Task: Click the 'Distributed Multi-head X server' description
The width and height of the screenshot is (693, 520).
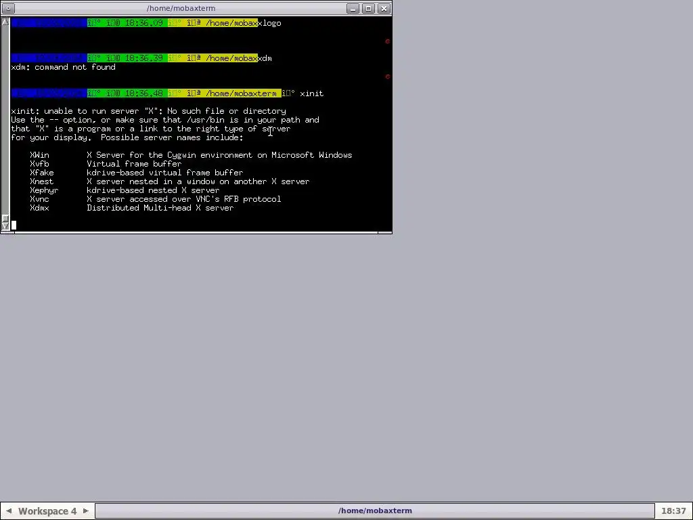Action: (160, 209)
